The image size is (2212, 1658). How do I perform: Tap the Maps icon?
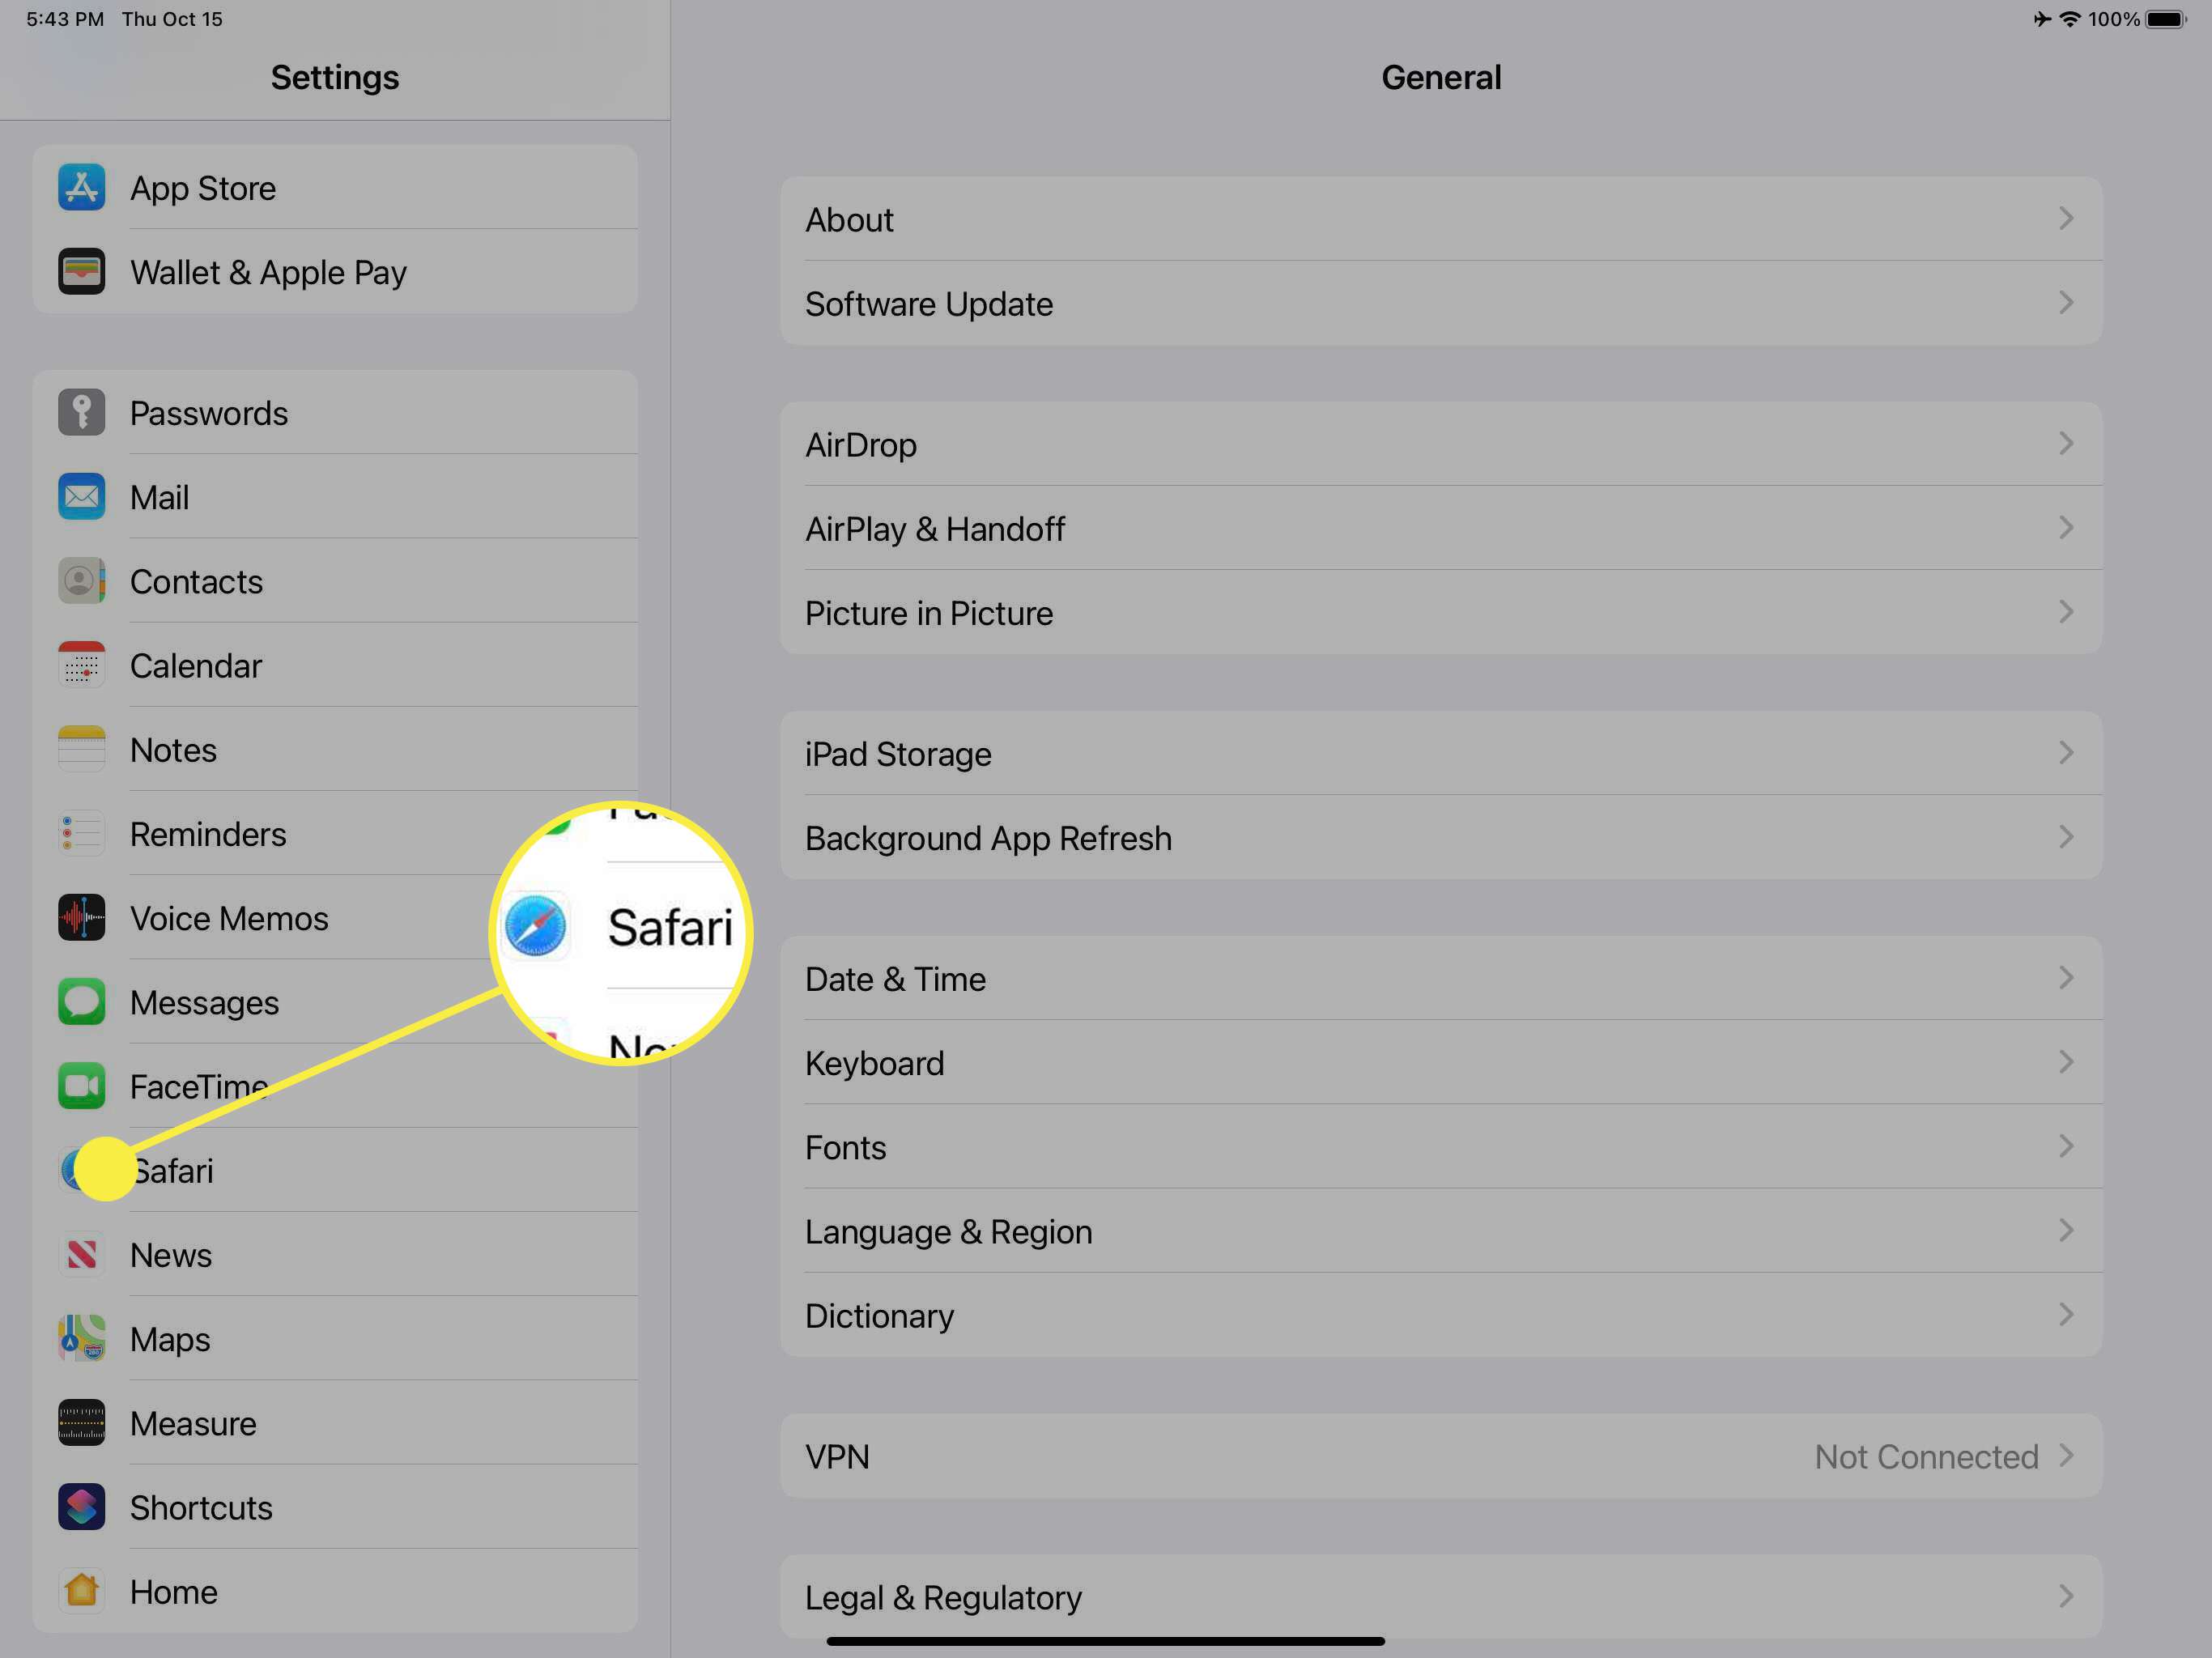[x=81, y=1338]
